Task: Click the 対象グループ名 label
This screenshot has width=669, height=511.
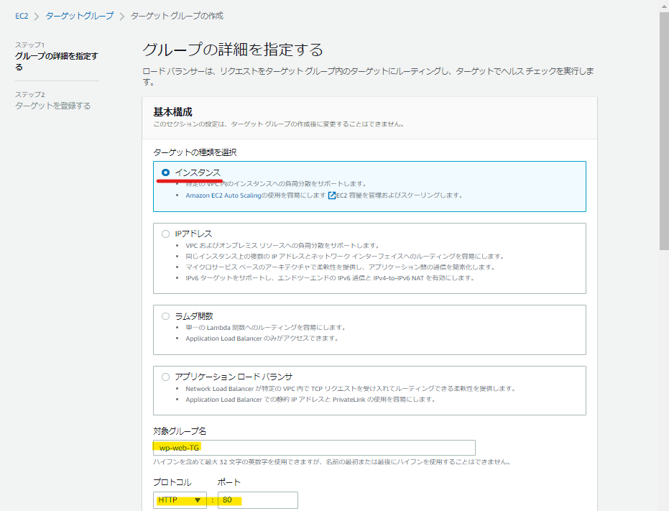Action: pos(180,431)
